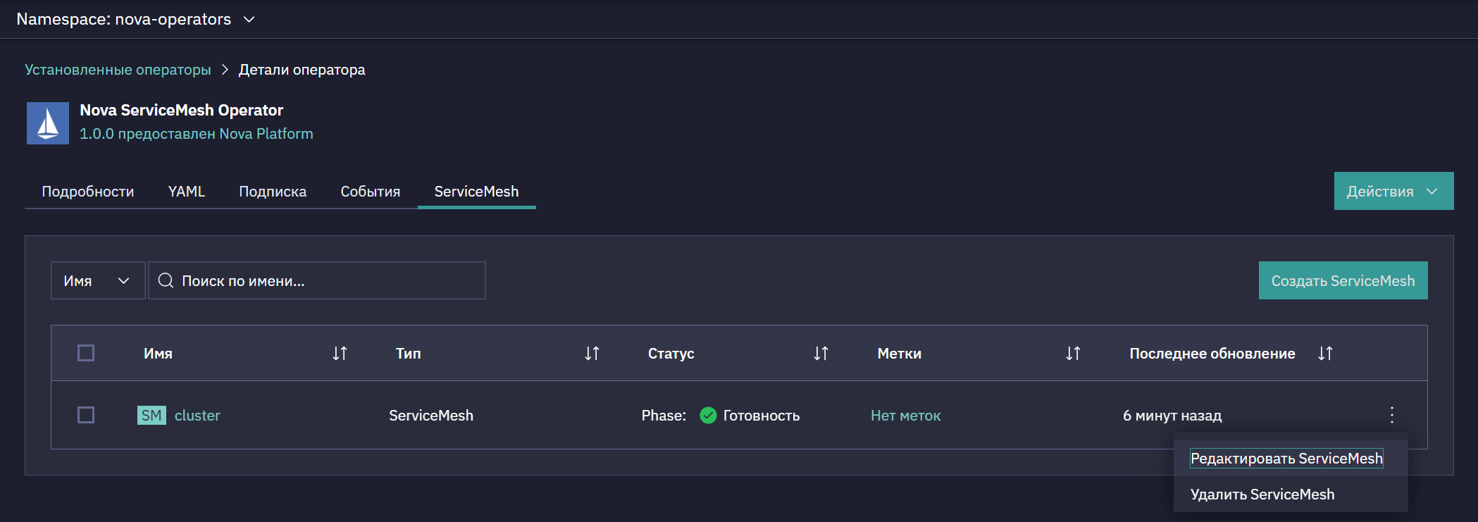Click the magnifier icon in search field

click(x=166, y=280)
